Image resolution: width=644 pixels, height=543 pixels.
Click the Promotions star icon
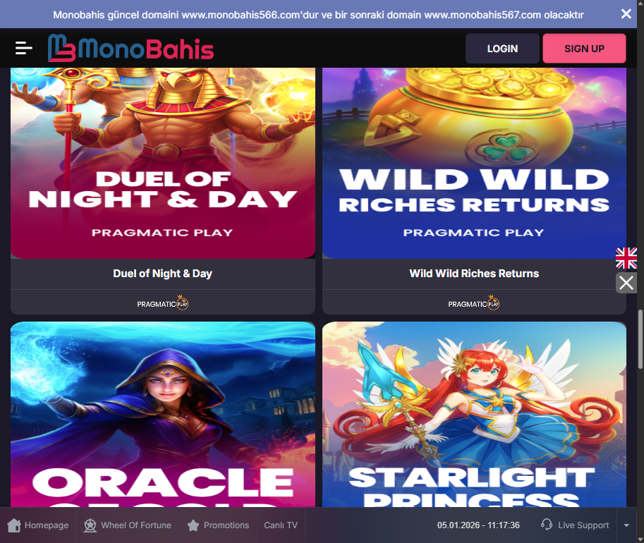point(193,525)
